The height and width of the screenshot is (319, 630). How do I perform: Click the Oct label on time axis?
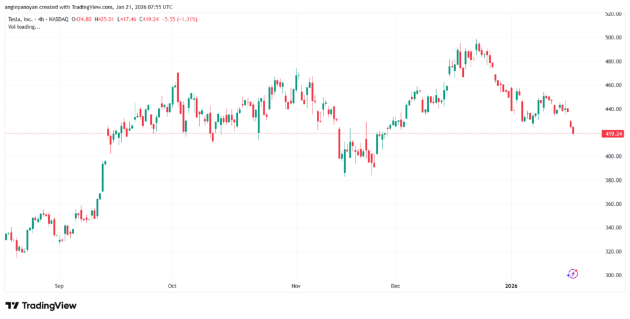[x=172, y=286]
